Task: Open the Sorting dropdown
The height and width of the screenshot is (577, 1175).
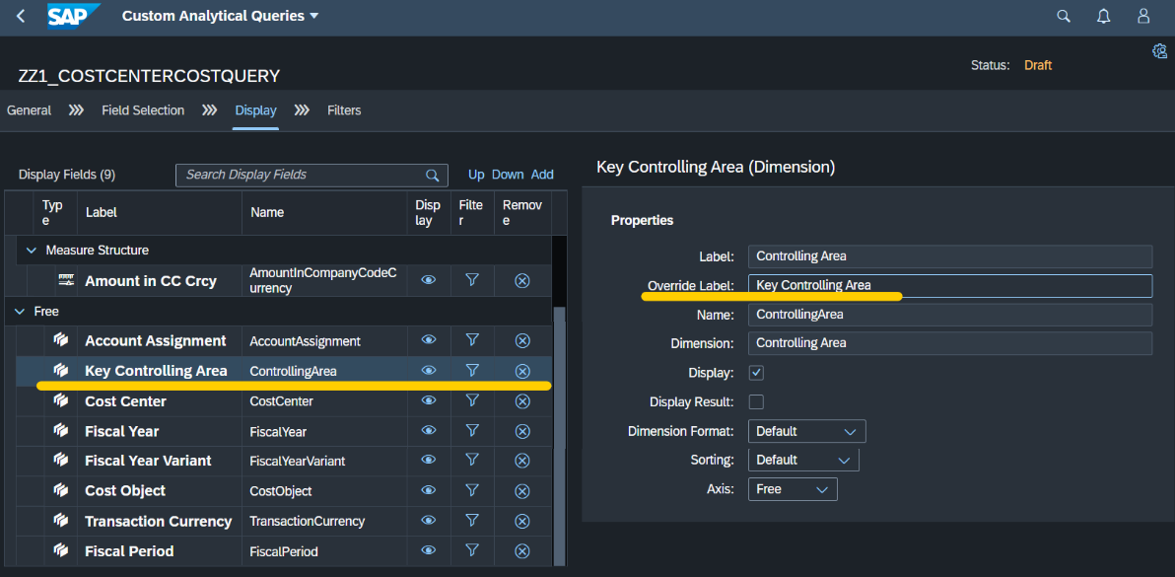Action: [x=802, y=459]
